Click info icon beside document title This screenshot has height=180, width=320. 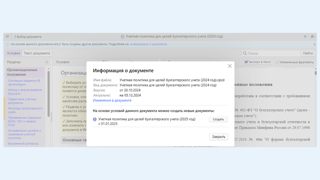(122, 37)
